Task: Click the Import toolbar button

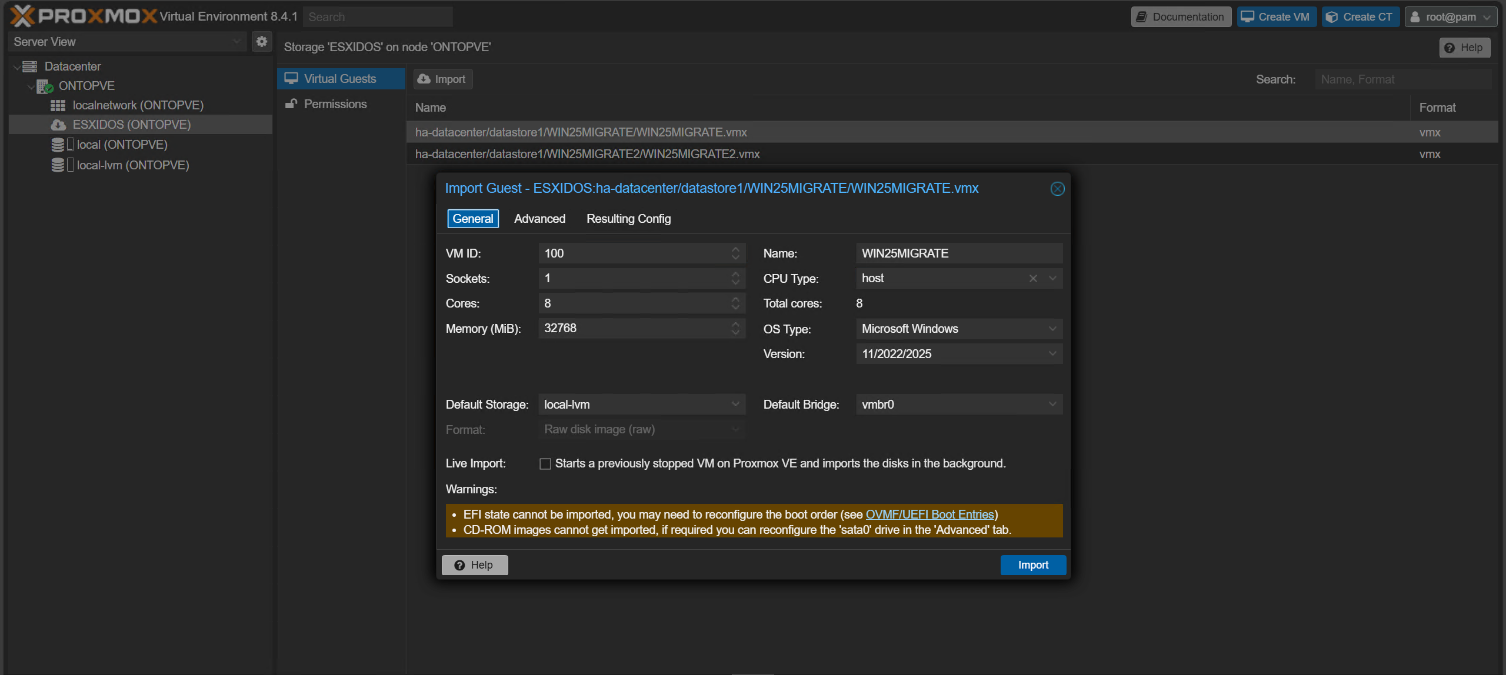Action: [442, 79]
